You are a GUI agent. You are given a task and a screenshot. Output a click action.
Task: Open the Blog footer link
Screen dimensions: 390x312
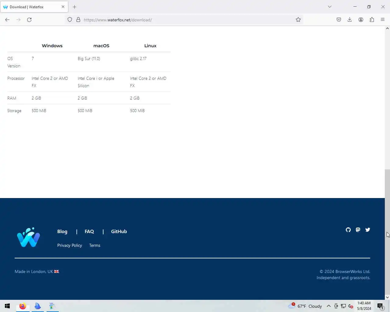tap(62, 232)
